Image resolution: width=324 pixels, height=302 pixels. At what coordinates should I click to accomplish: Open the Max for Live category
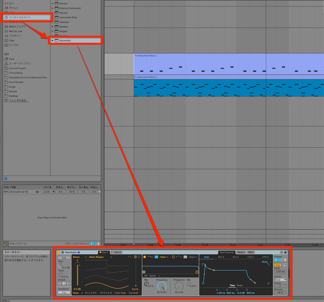click(x=13, y=31)
